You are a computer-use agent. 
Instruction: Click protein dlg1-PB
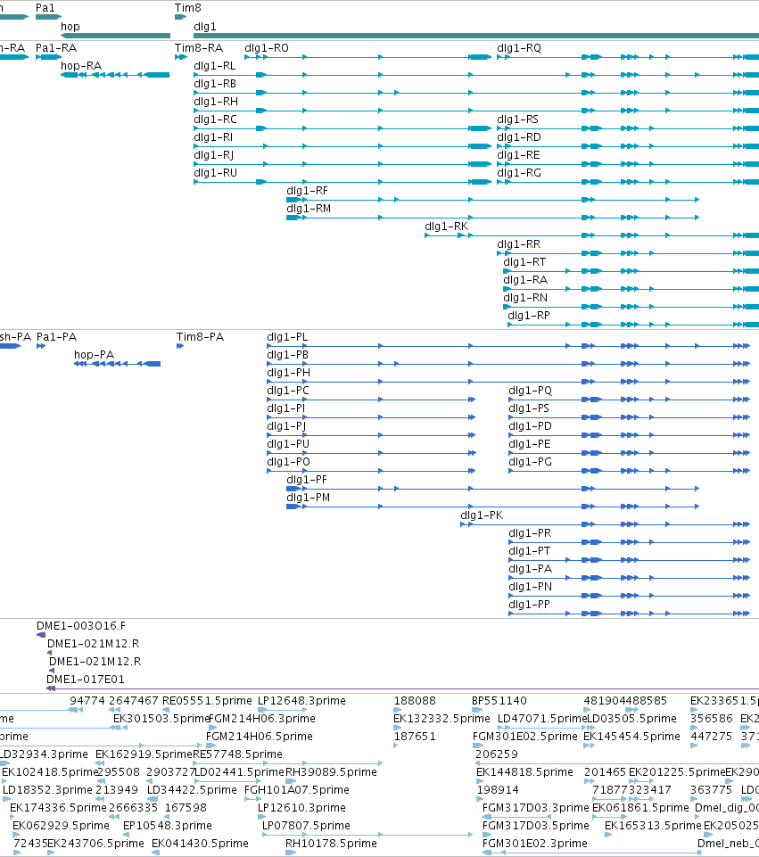508,364
